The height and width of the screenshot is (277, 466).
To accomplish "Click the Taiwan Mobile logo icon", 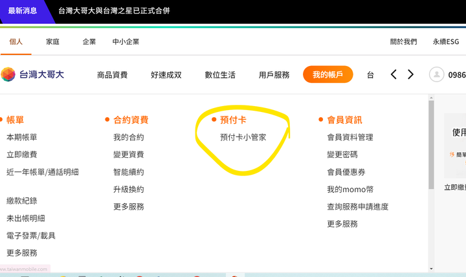I will point(8,74).
